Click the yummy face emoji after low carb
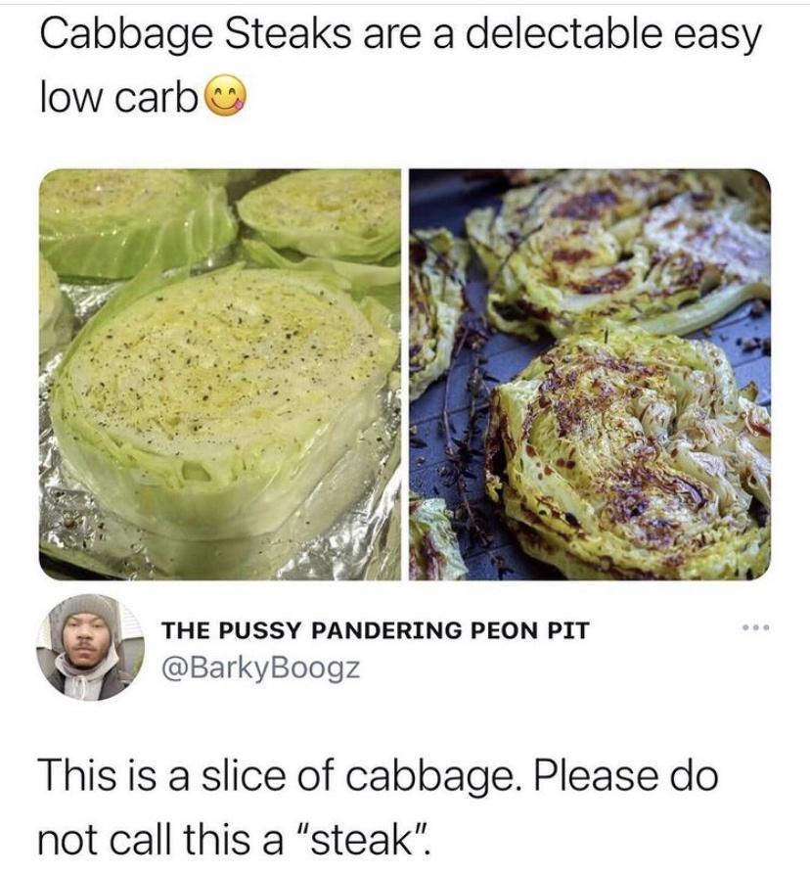Screen dimensions: 810x876 (226, 96)
